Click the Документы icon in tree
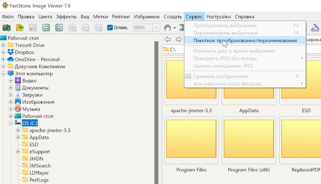 click(18, 88)
